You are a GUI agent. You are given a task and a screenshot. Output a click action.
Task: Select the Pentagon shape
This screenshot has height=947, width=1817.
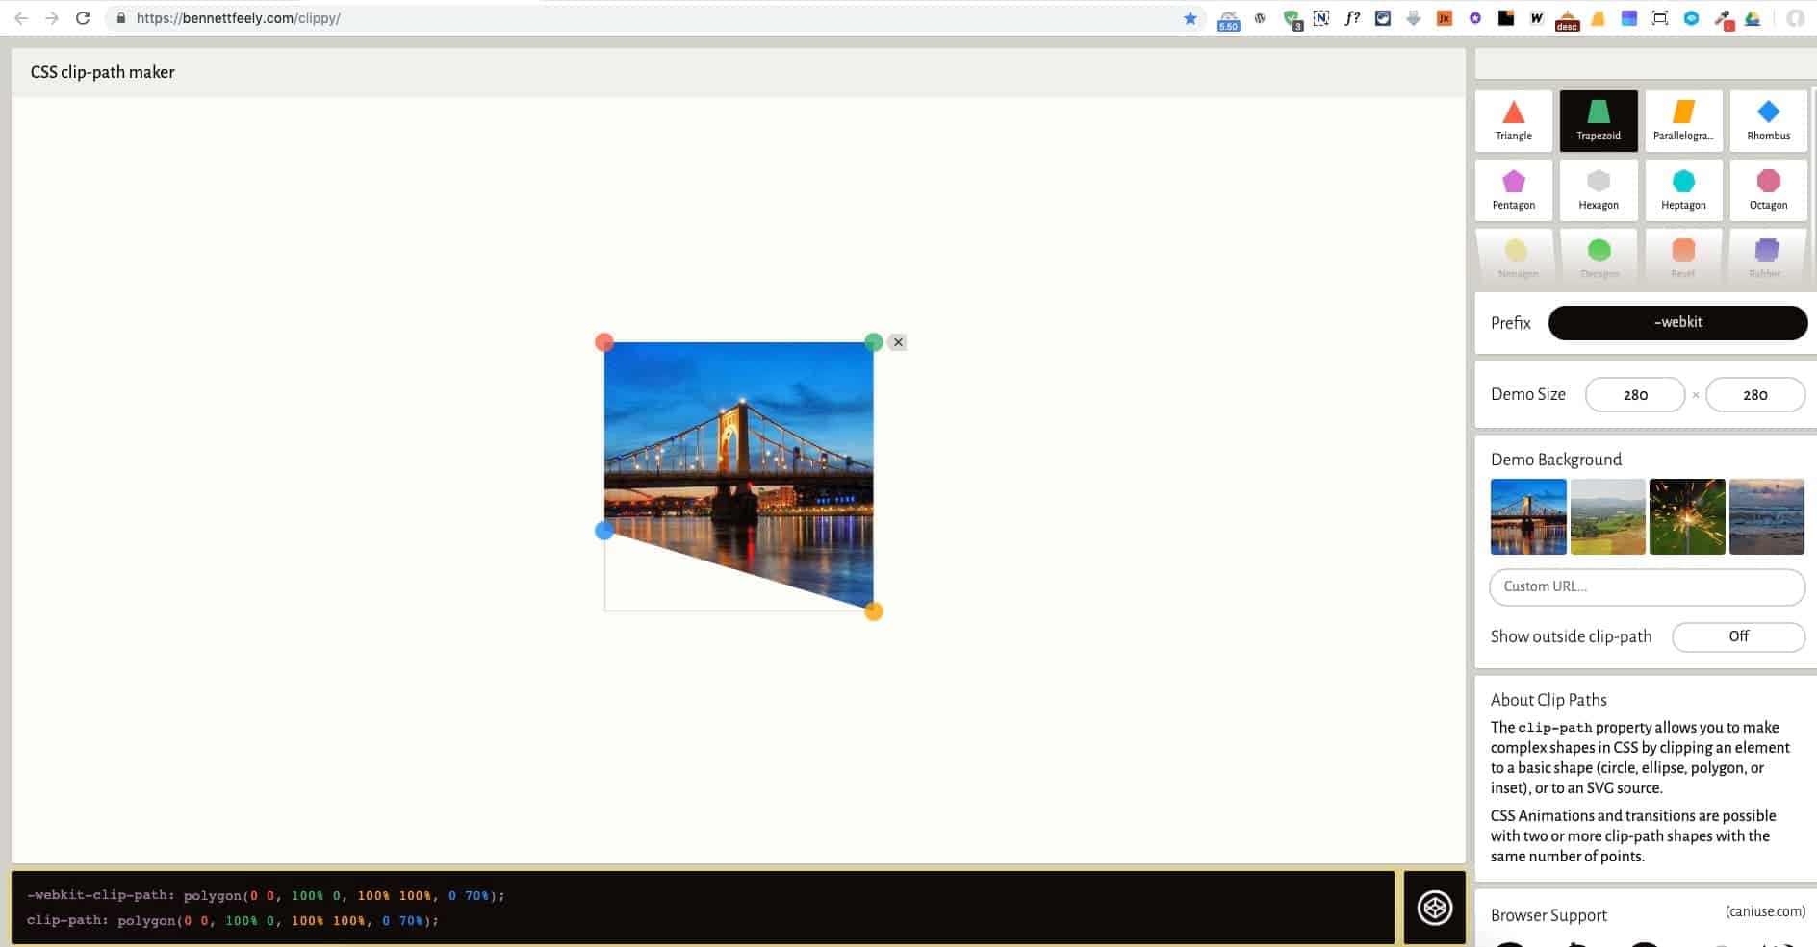pos(1513,189)
